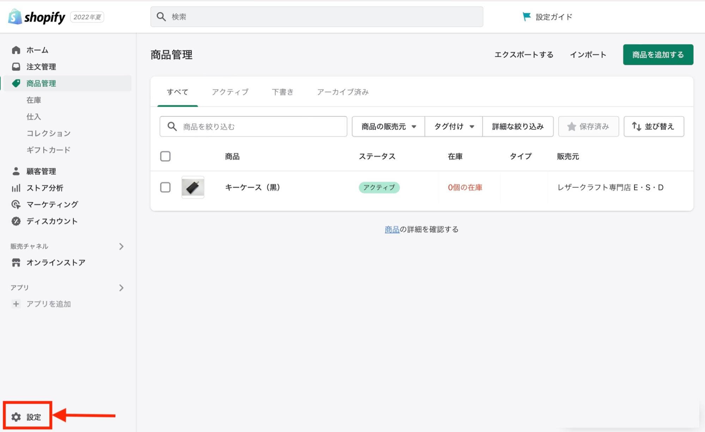Screen dimensions: 705x432
Task: Click the オンラインストア storefront icon
Action: click(16, 262)
